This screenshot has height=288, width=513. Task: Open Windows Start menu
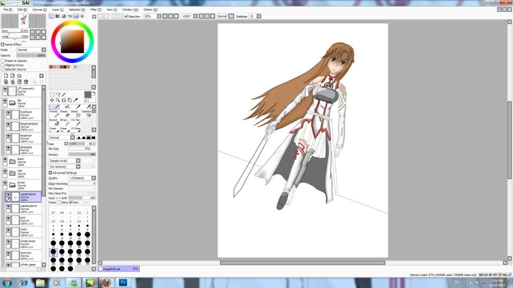pos(7,282)
